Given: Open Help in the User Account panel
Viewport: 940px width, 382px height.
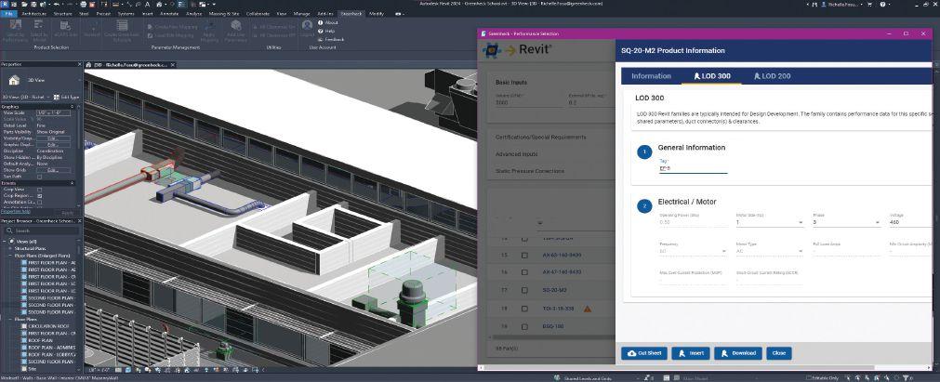Looking at the screenshot, I should click(326, 31).
